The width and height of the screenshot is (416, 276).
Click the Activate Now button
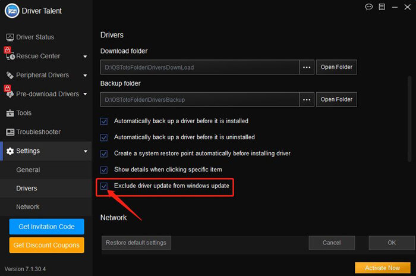[383, 268]
